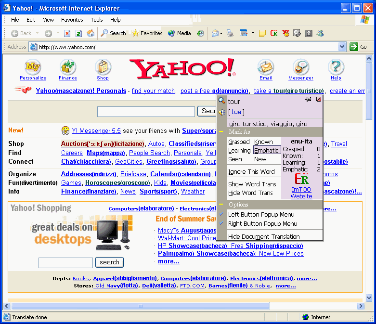The image size is (376, 324).
Task: Select Hide Document Translation
Action: click(x=264, y=236)
